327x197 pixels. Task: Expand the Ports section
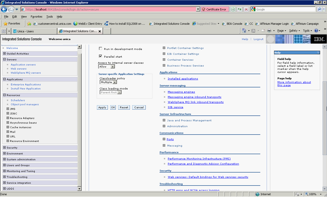click(164, 139)
